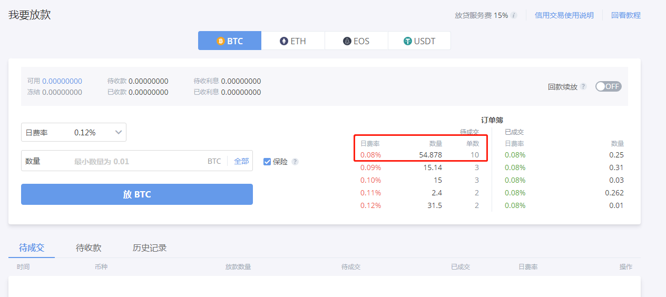Screen dimensions: 666x297
Task: Click the help icon next to 保险
Action: click(x=295, y=162)
